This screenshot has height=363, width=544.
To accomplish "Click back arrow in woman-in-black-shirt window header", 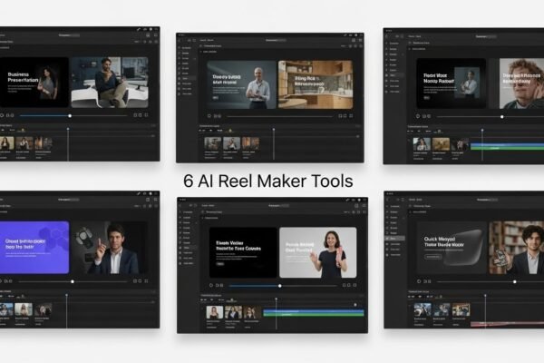I will tap(180, 206).
